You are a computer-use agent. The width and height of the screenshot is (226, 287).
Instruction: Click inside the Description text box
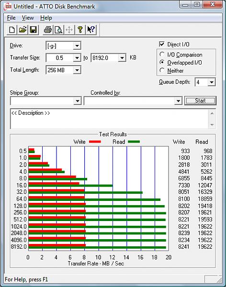110,119
